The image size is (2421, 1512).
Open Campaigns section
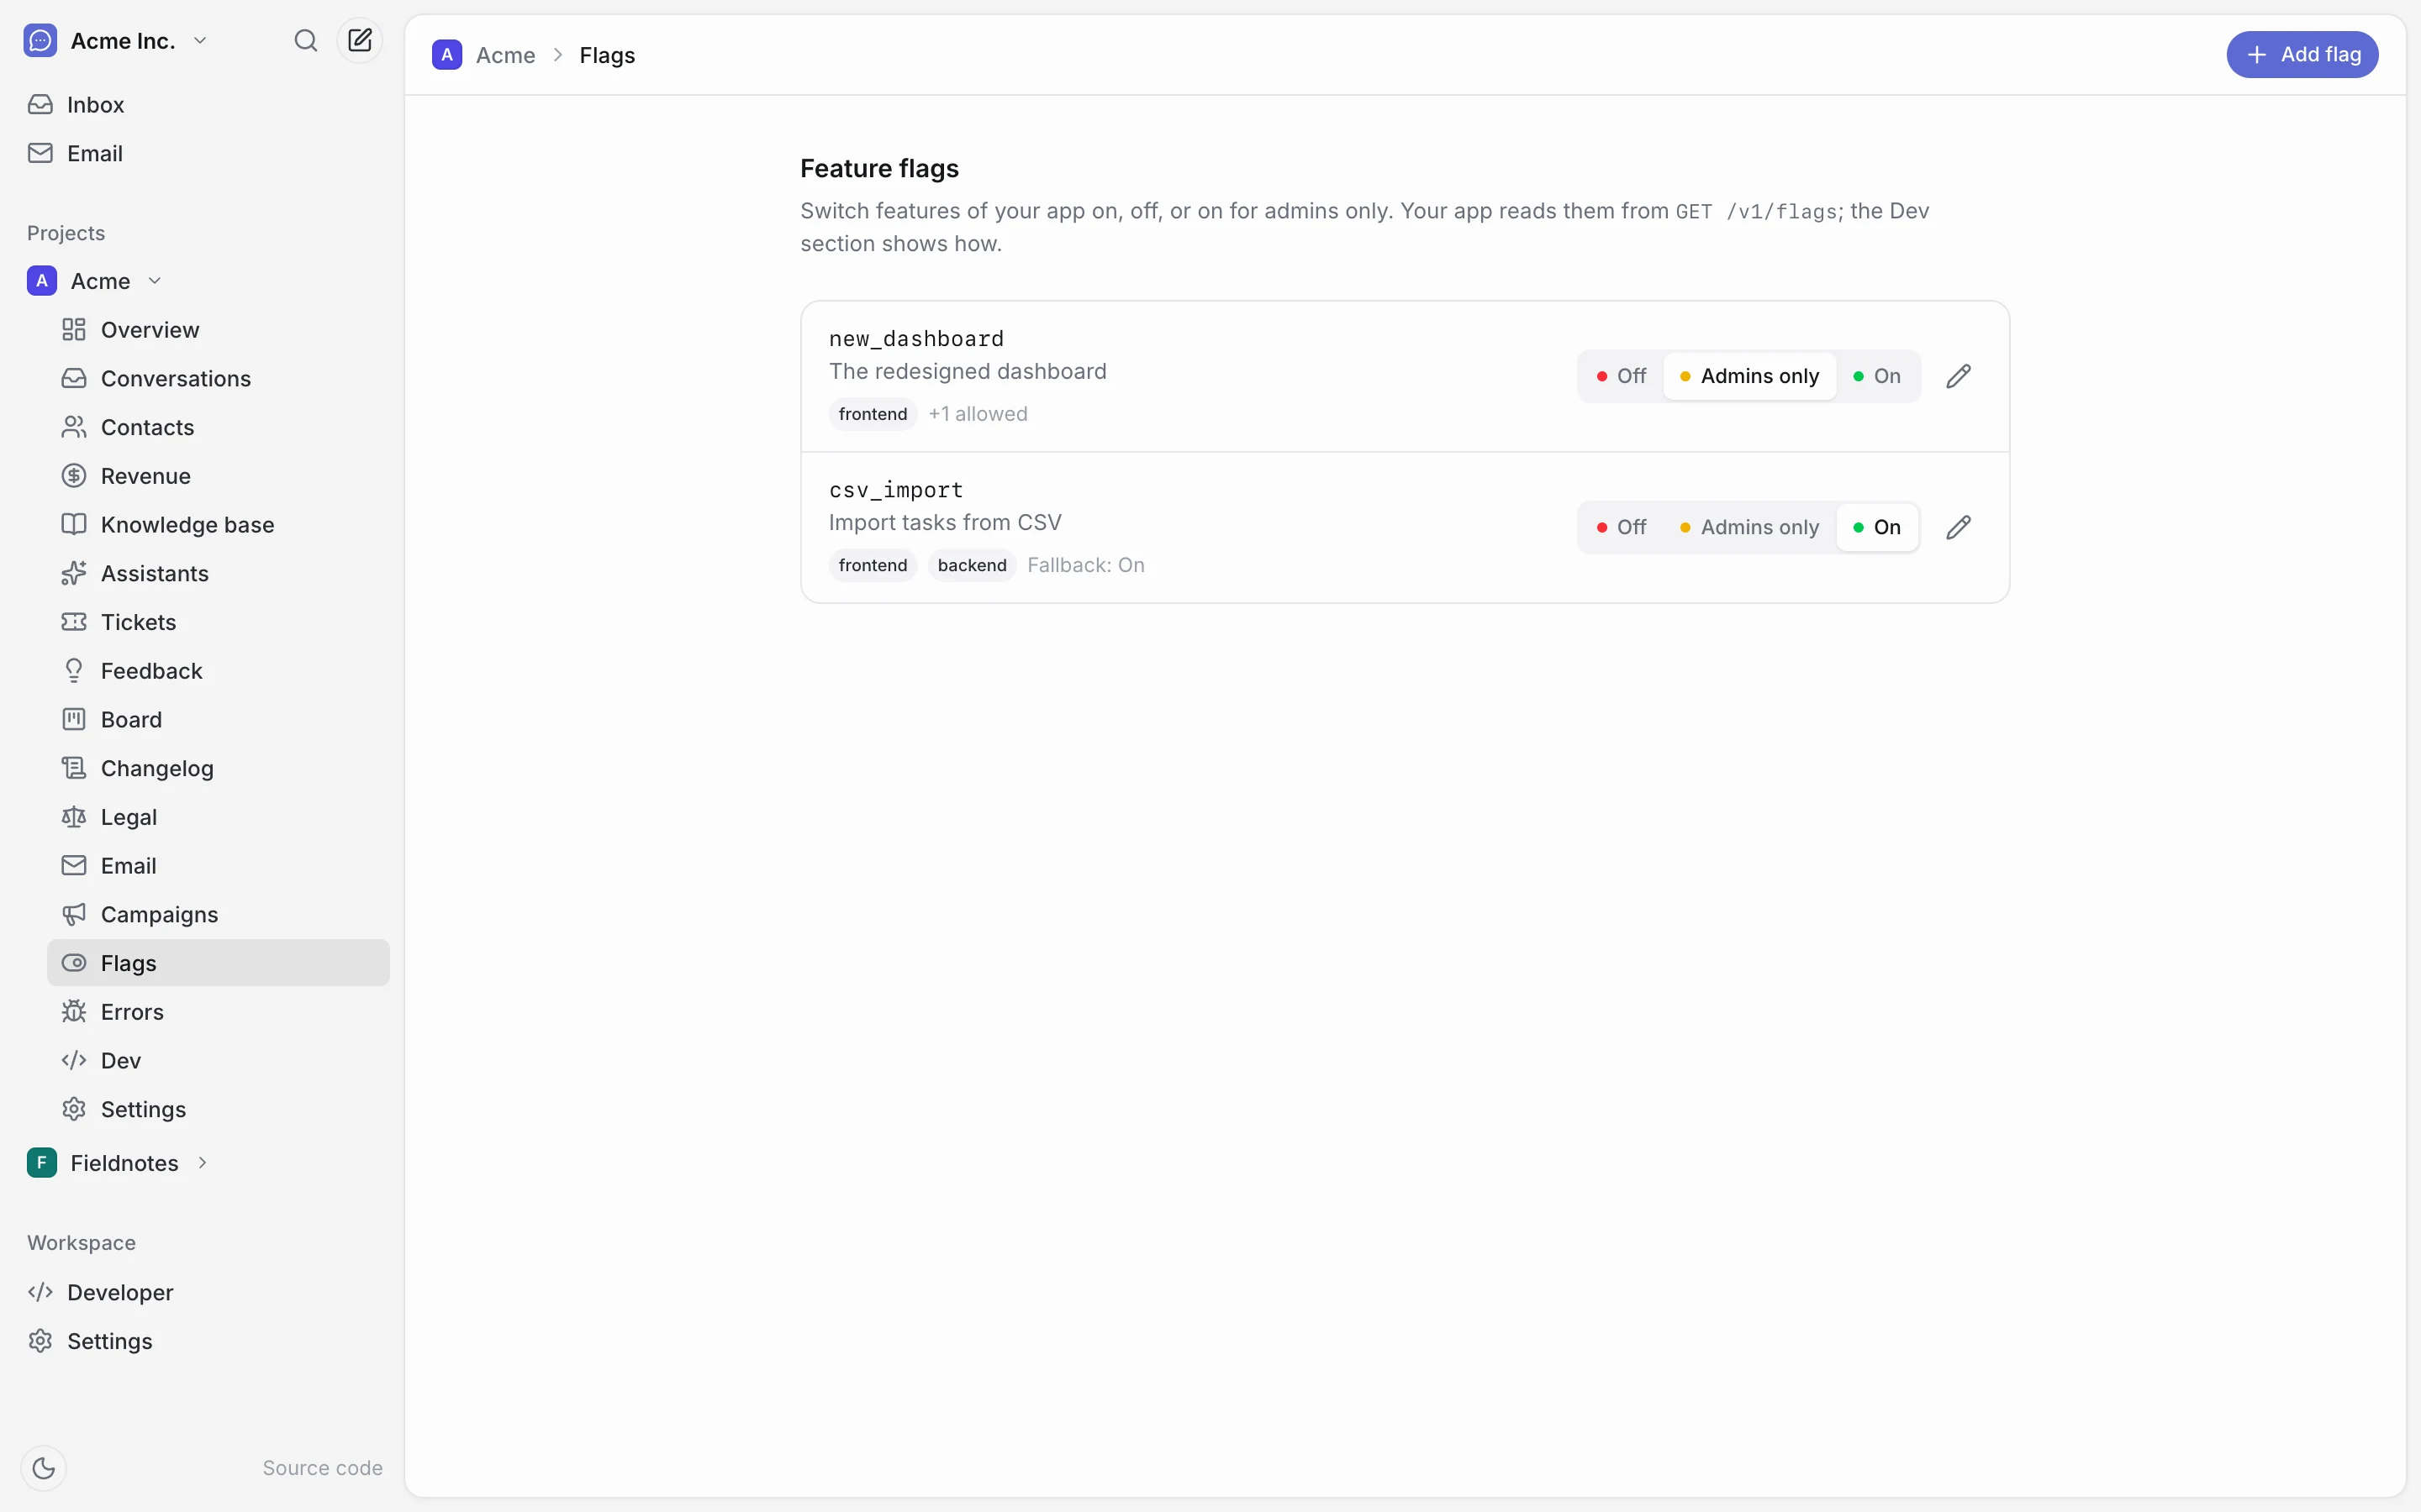point(218,914)
